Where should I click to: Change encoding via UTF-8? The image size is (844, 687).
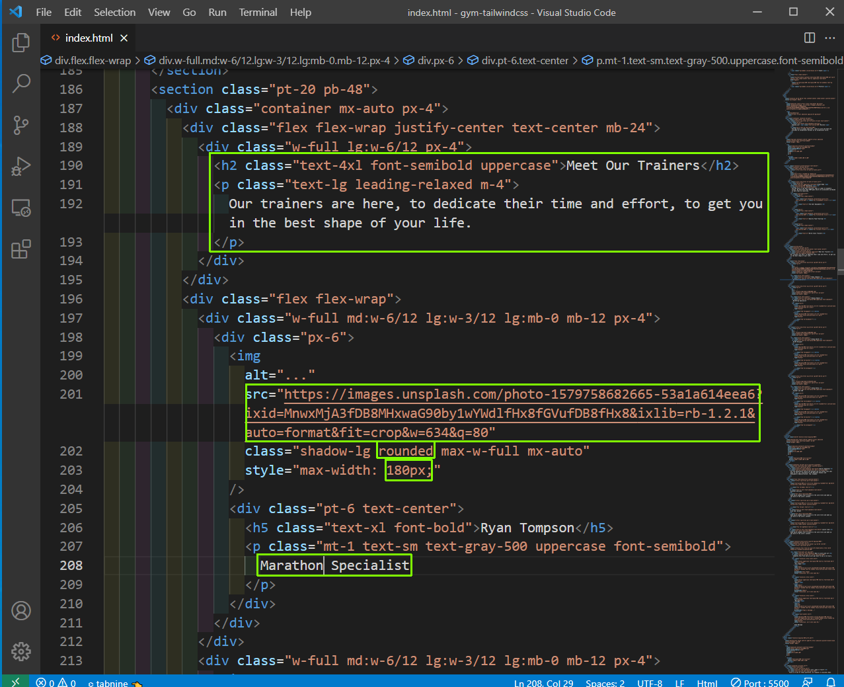[650, 682]
